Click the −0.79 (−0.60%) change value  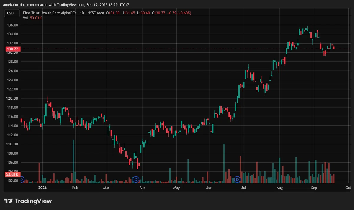coord(179,13)
